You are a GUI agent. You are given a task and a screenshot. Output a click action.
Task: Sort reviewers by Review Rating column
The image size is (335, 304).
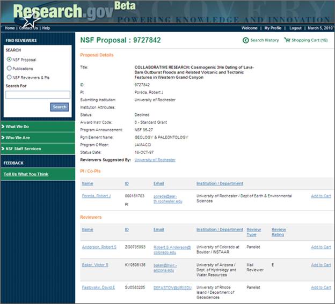point(279,232)
